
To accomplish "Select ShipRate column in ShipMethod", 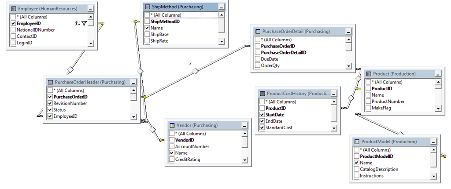I will tap(159, 41).
